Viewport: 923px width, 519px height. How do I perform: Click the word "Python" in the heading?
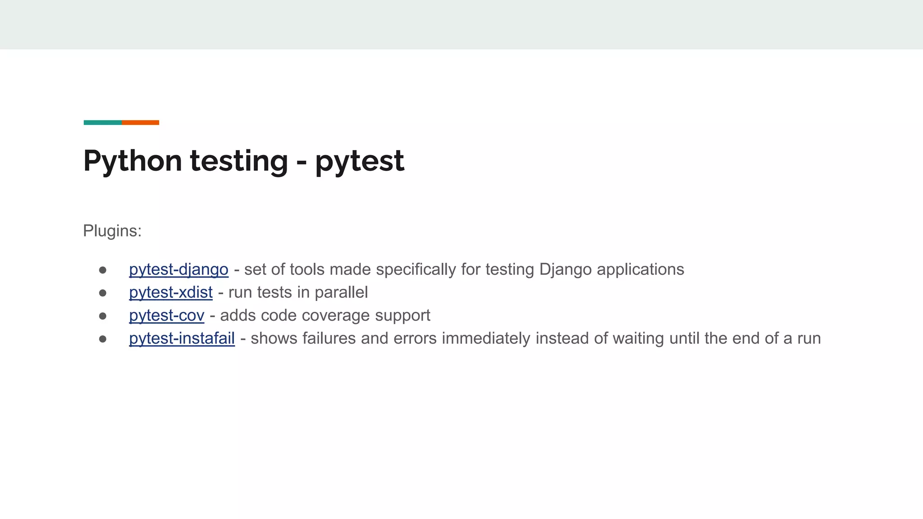[133, 161]
